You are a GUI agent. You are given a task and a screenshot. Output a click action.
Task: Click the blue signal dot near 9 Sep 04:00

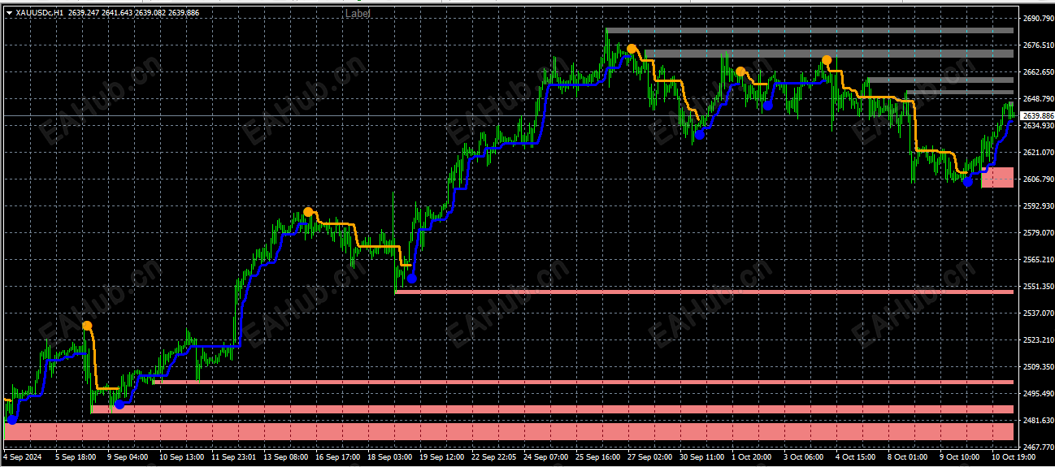pos(119,404)
